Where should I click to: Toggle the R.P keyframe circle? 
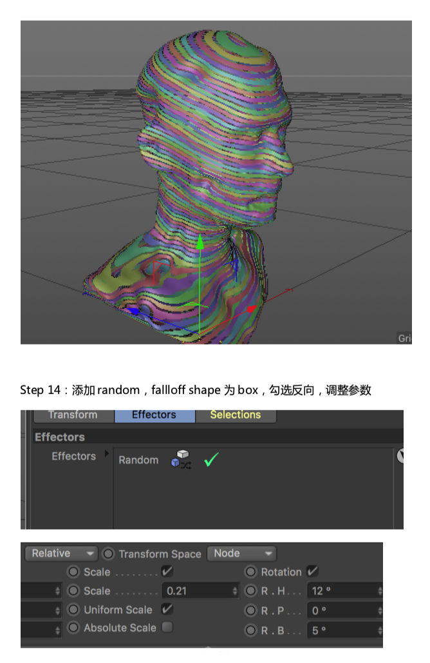250,611
